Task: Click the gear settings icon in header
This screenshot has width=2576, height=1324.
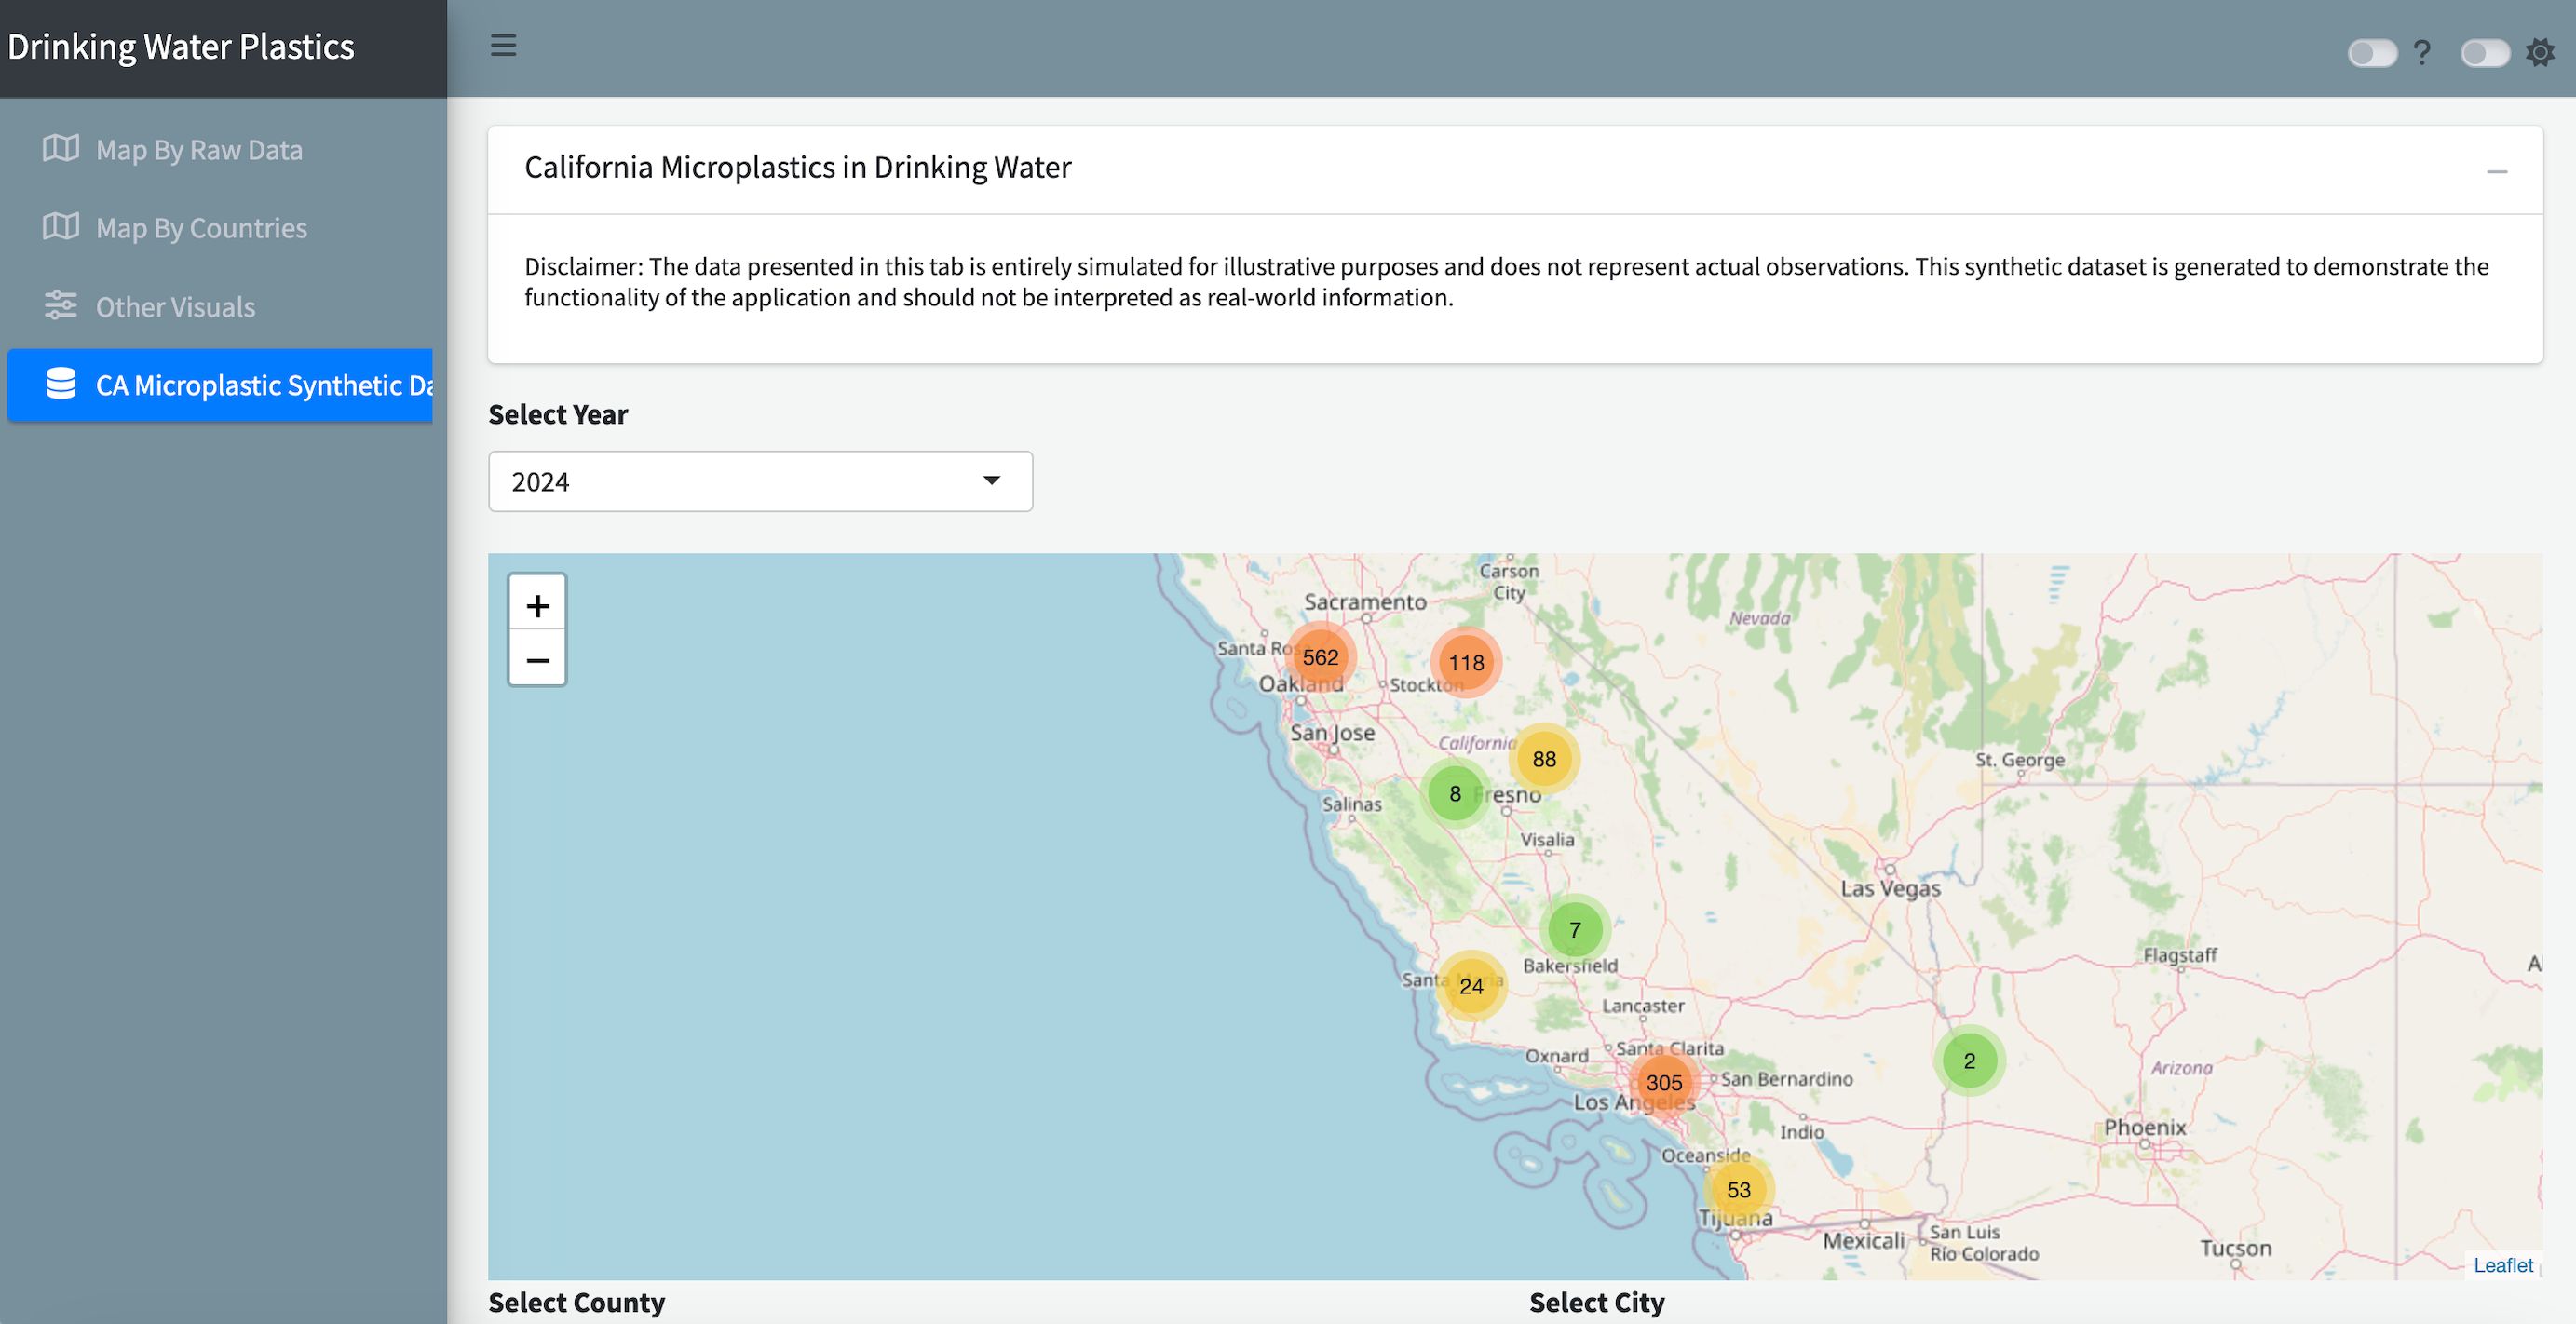Action: [2540, 52]
